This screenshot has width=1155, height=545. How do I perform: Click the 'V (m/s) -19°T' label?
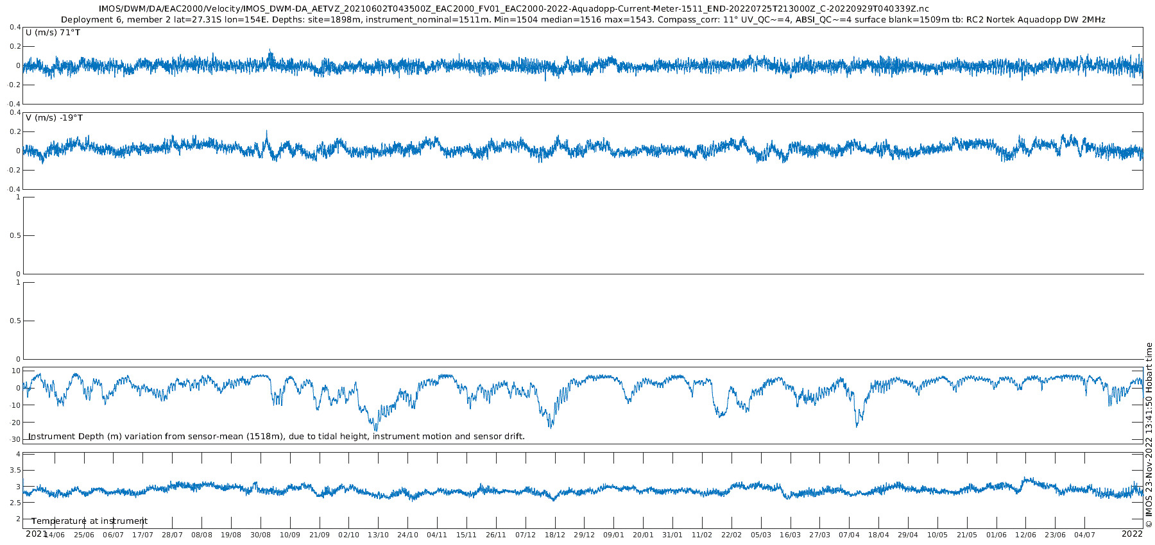click(54, 118)
